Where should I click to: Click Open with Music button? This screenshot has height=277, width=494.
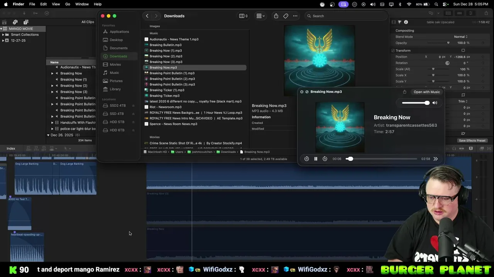coord(426,92)
